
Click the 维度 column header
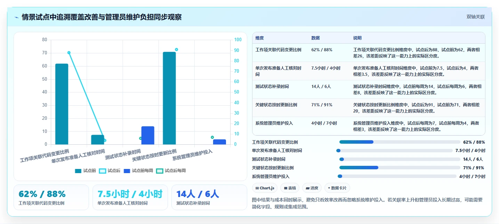coord(259,38)
